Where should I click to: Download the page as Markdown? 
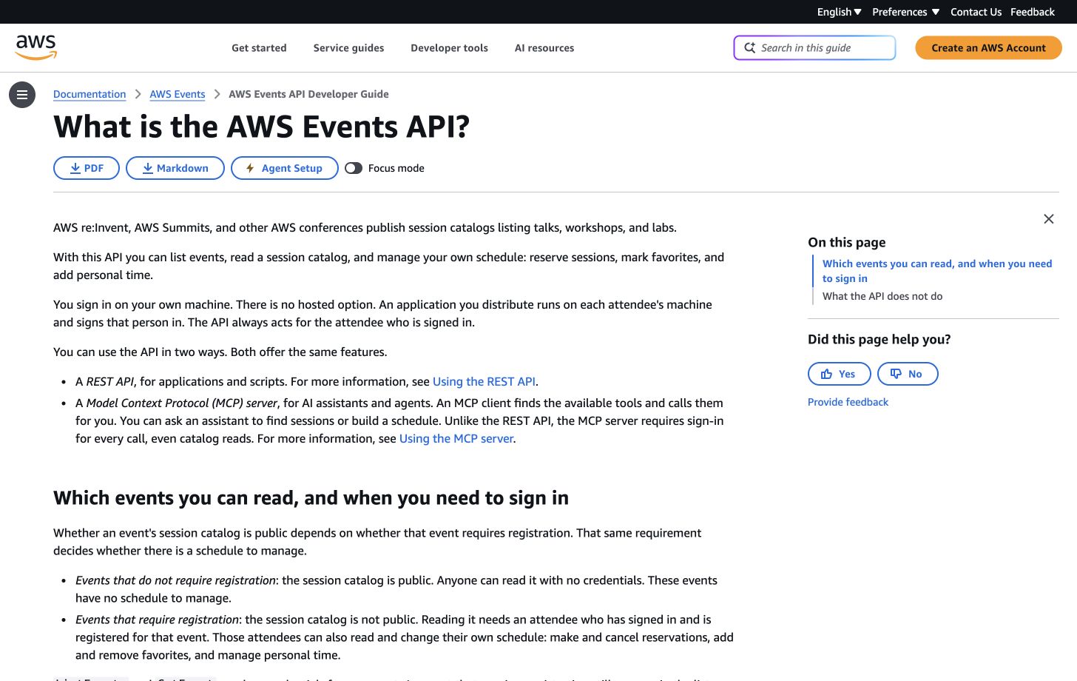tap(175, 168)
